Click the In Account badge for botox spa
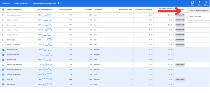Screen dimensions: 210x93 (180, 79)
